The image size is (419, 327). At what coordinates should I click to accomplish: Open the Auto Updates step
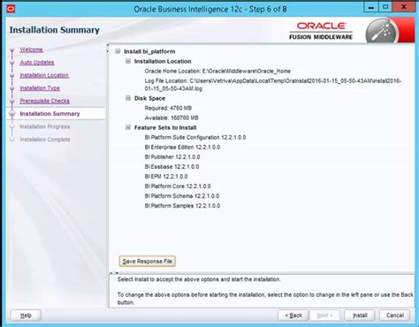tap(37, 63)
